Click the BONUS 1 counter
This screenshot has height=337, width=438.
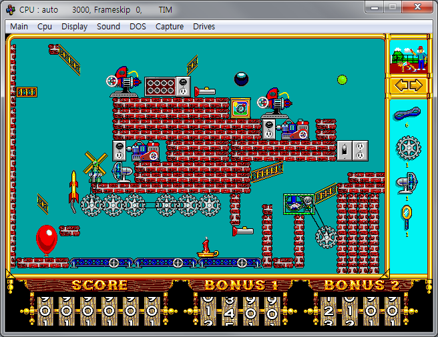coord(240,311)
